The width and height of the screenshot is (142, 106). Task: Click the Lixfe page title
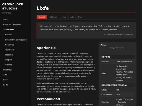[43, 8]
